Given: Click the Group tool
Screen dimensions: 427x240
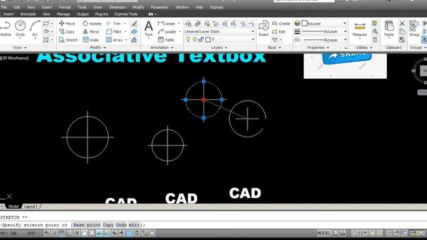Looking at the screenshot, I should (x=414, y=29).
